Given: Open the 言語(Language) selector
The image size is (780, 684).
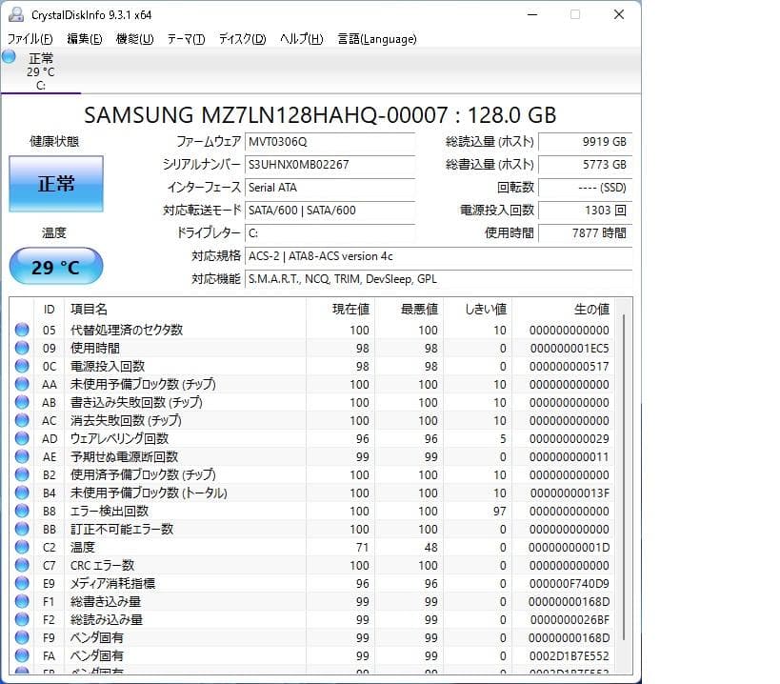Looking at the screenshot, I should (x=379, y=39).
